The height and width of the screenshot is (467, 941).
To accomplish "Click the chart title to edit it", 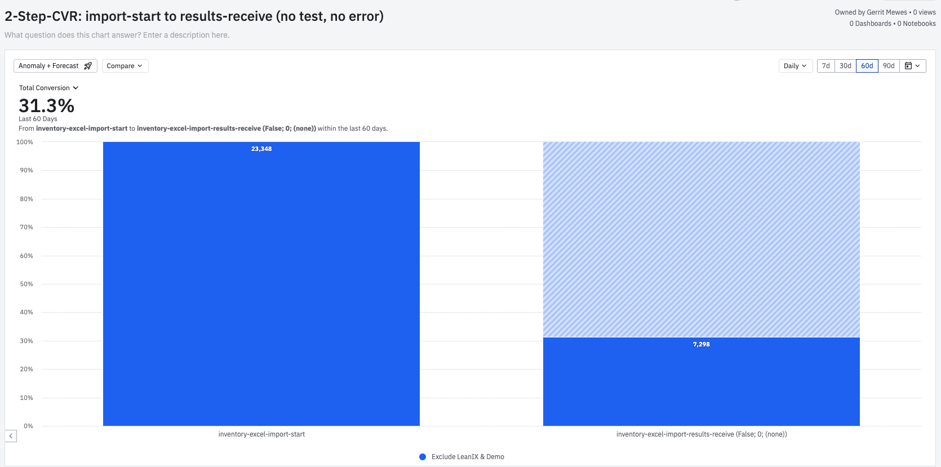I will coord(194,16).
